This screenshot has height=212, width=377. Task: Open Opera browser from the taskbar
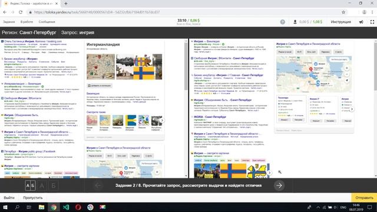point(78,207)
